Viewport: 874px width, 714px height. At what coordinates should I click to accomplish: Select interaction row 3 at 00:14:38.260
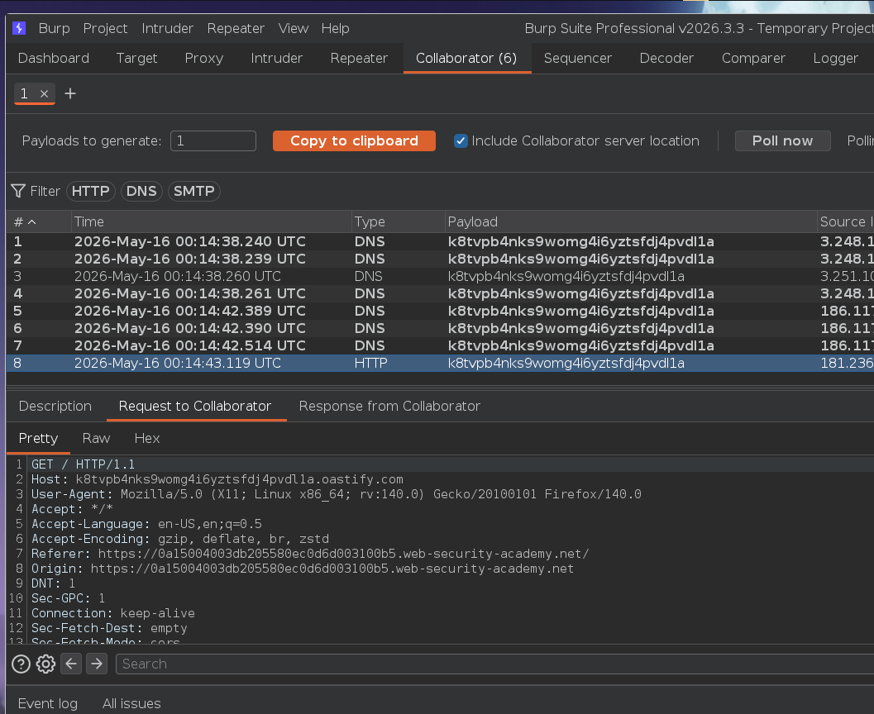(x=440, y=276)
